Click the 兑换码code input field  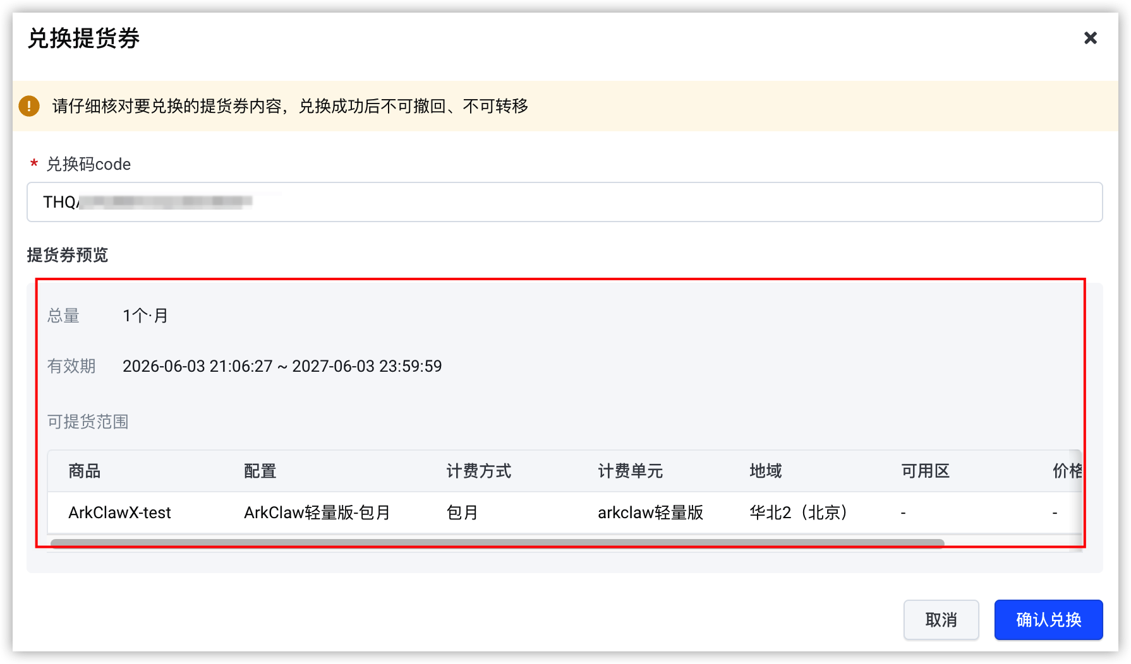click(564, 202)
